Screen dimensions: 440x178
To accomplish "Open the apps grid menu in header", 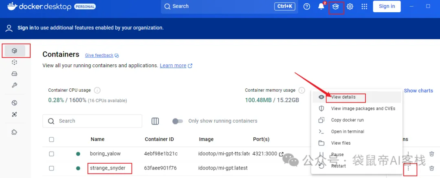I will pos(364,7).
